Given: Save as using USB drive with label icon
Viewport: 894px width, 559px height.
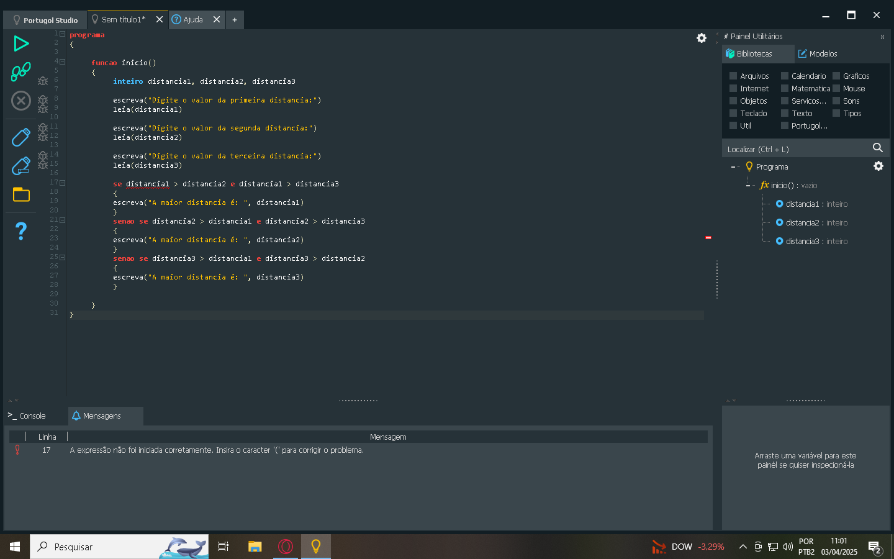Looking at the screenshot, I should 21,166.
